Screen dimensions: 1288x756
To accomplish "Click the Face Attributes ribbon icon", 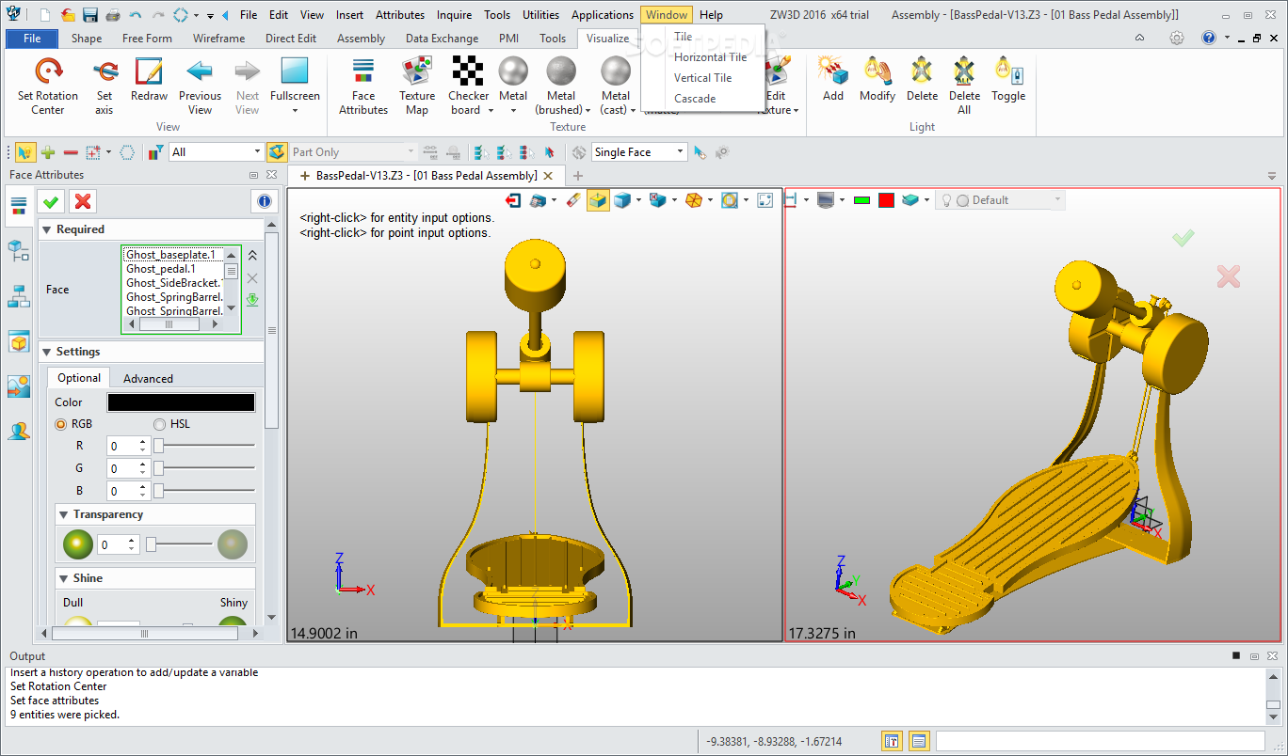I will pyautogui.click(x=363, y=72).
